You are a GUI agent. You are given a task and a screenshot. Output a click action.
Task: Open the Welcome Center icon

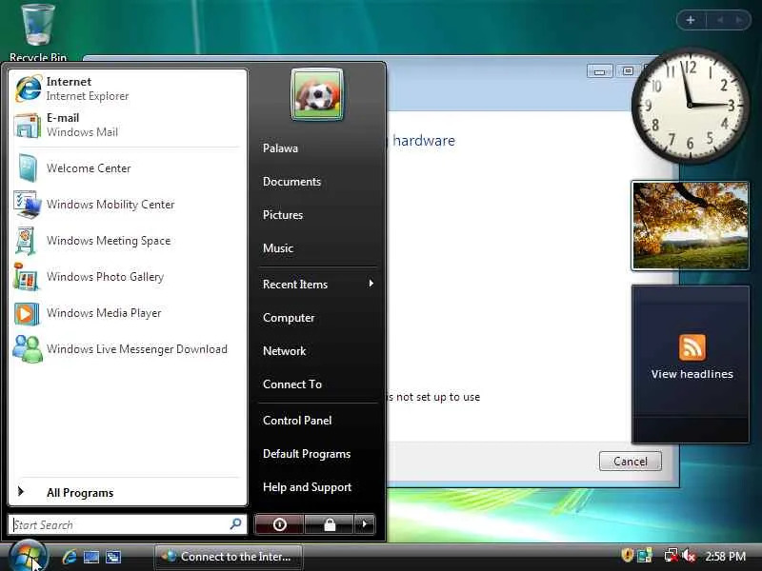28,168
